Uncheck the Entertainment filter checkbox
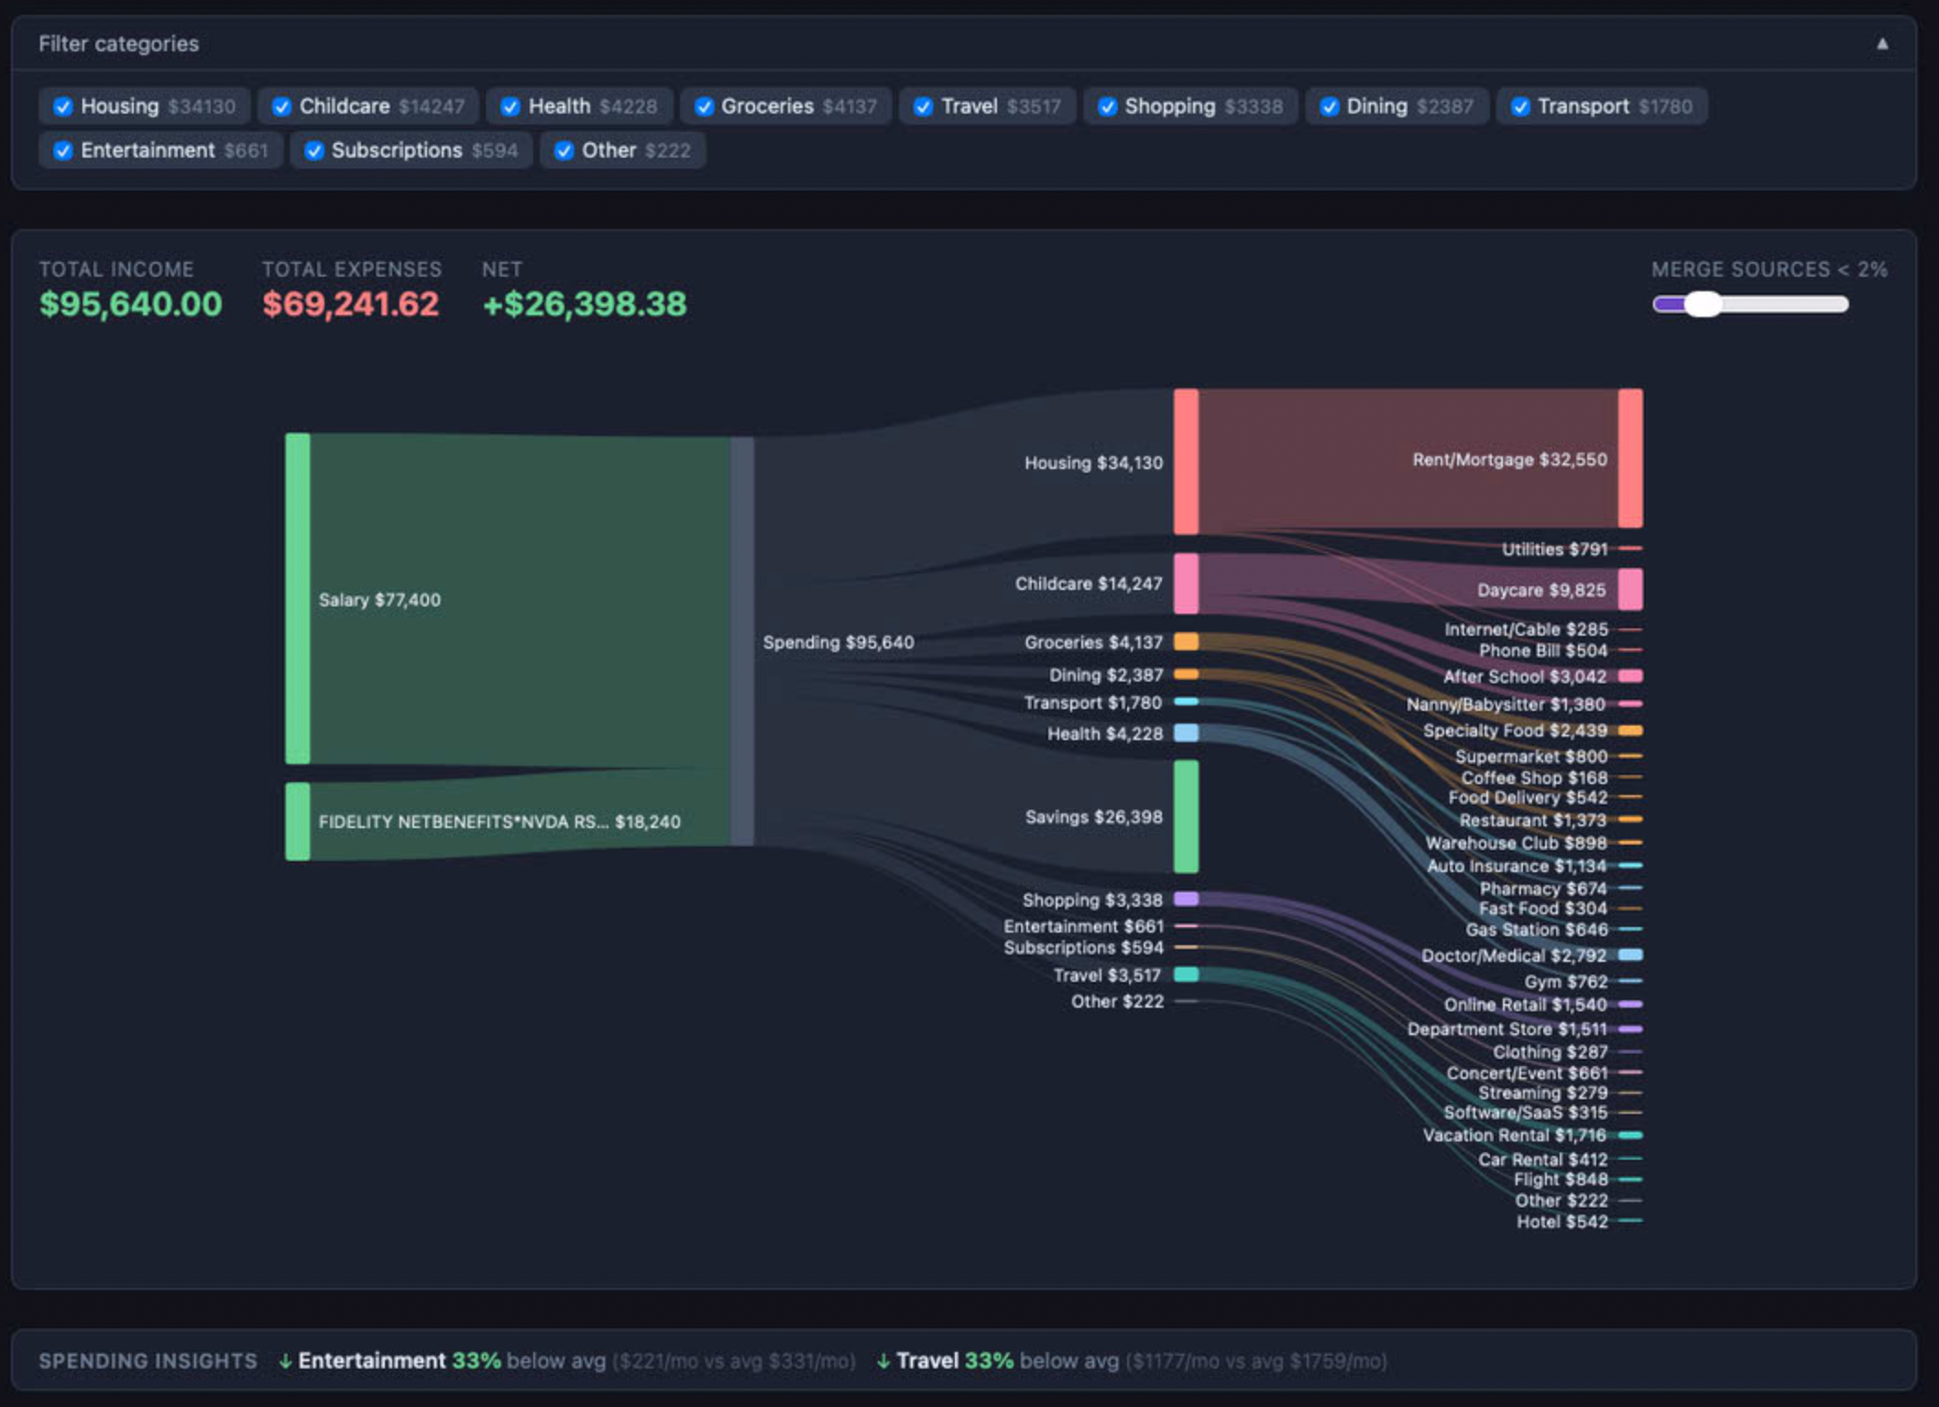This screenshot has width=1939, height=1407. point(62,150)
